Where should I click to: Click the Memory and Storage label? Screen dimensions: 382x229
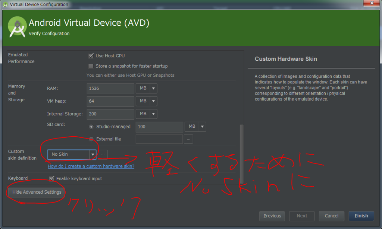(16, 93)
